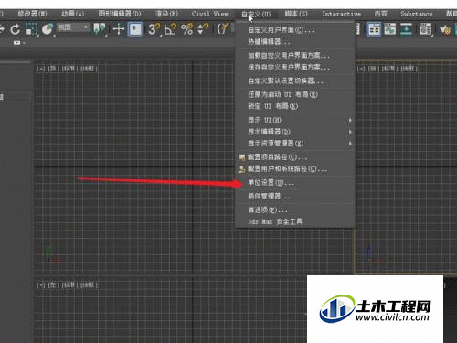The width and height of the screenshot is (457, 343).
Task: Click the 自定义(U) menu title
Action: click(x=256, y=14)
